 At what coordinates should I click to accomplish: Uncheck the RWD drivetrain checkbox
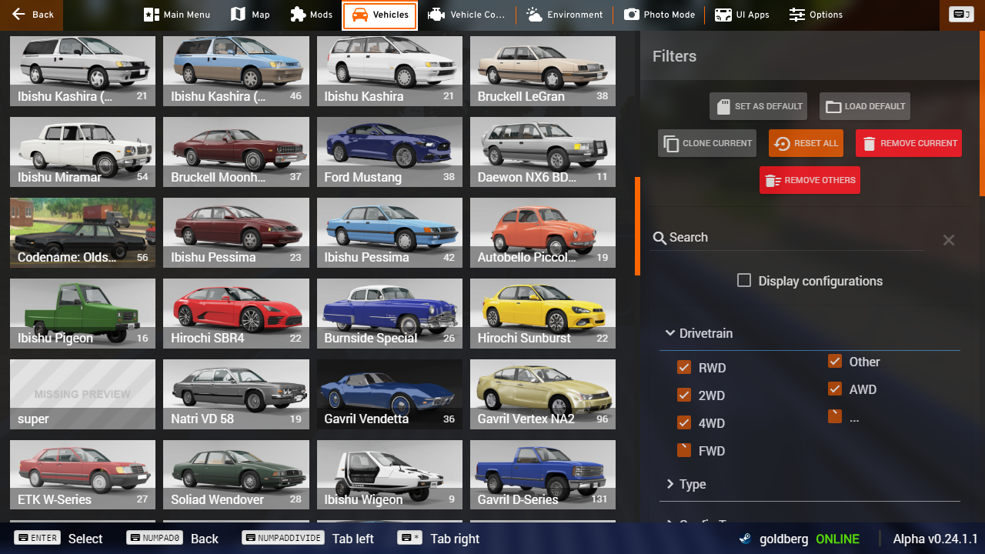683,367
